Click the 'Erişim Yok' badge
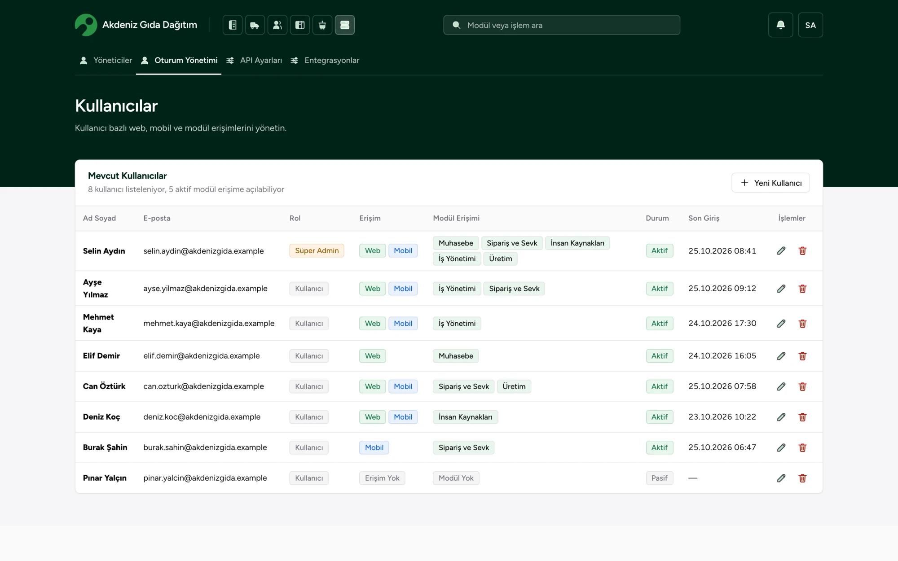Image resolution: width=898 pixels, height=561 pixels. (382, 478)
